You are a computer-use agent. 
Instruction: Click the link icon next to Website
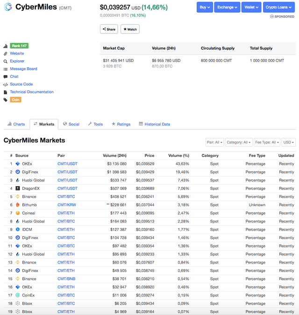click(6, 54)
